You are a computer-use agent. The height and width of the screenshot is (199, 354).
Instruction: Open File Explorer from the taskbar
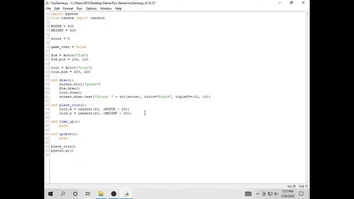click(x=101, y=194)
